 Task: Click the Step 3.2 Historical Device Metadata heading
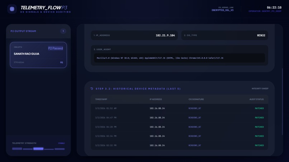[138, 89]
